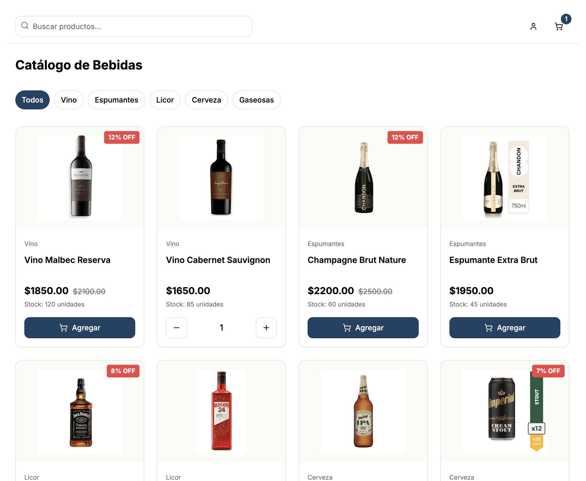The height and width of the screenshot is (481, 586).
Task: Click the Catálogo de Bebidas heading
Action: [x=79, y=65]
